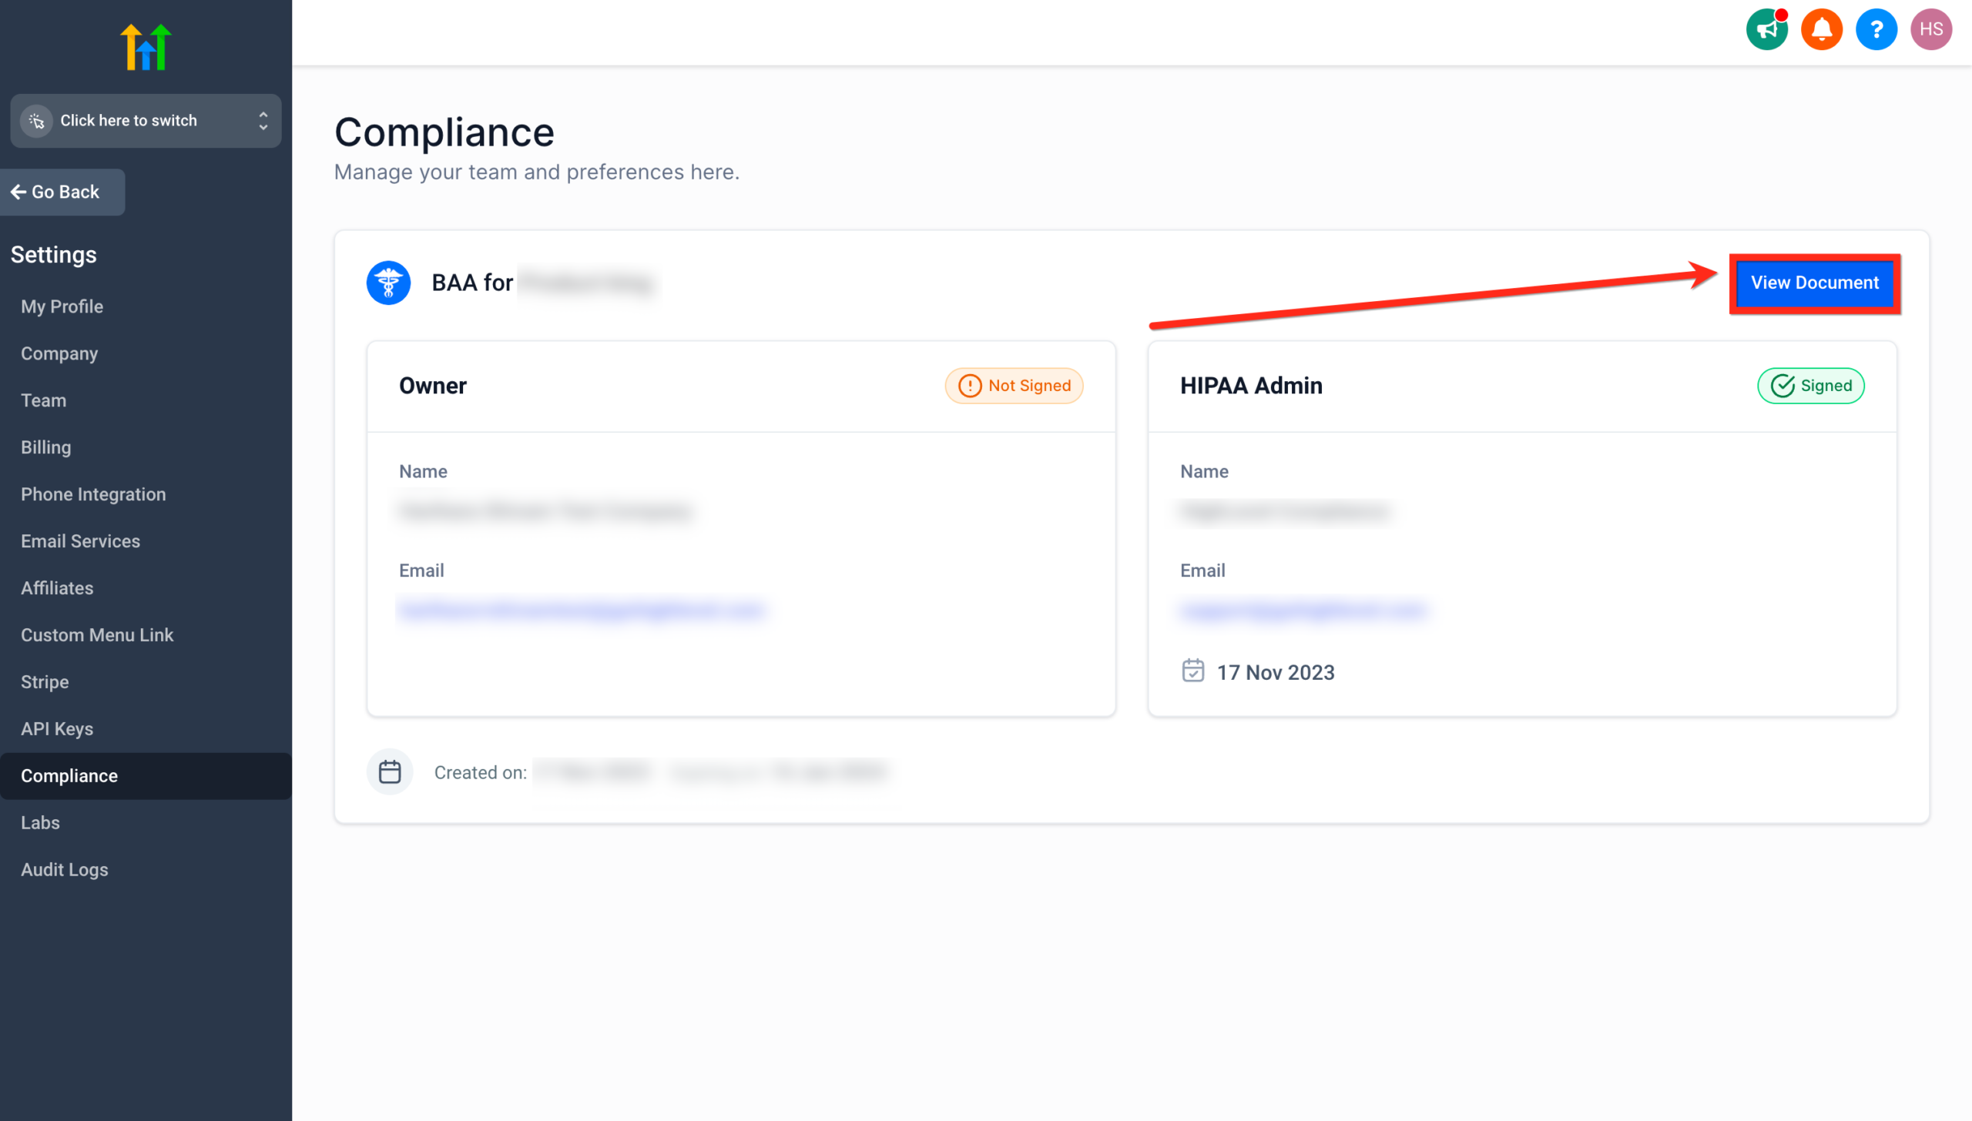Click the View Document button
Screen dimensions: 1972x1121
tap(1815, 283)
